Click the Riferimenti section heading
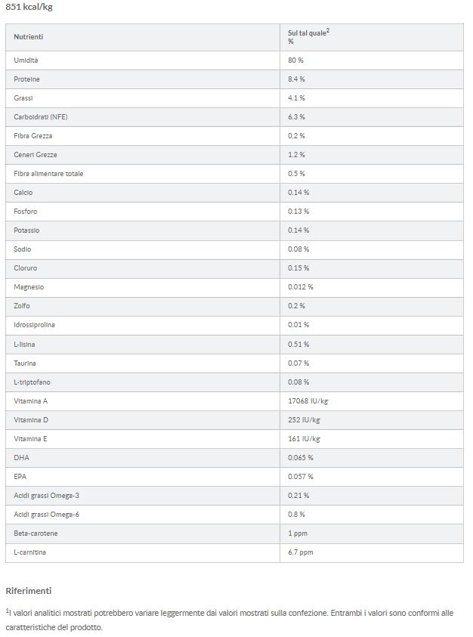 click(28, 590)
